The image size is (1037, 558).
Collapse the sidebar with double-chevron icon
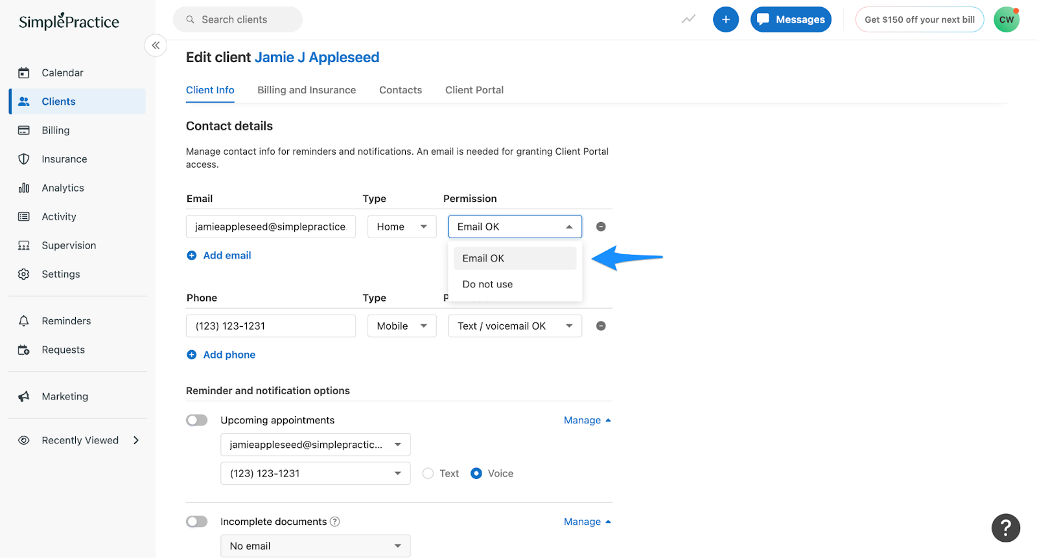[x=156, y=45]
